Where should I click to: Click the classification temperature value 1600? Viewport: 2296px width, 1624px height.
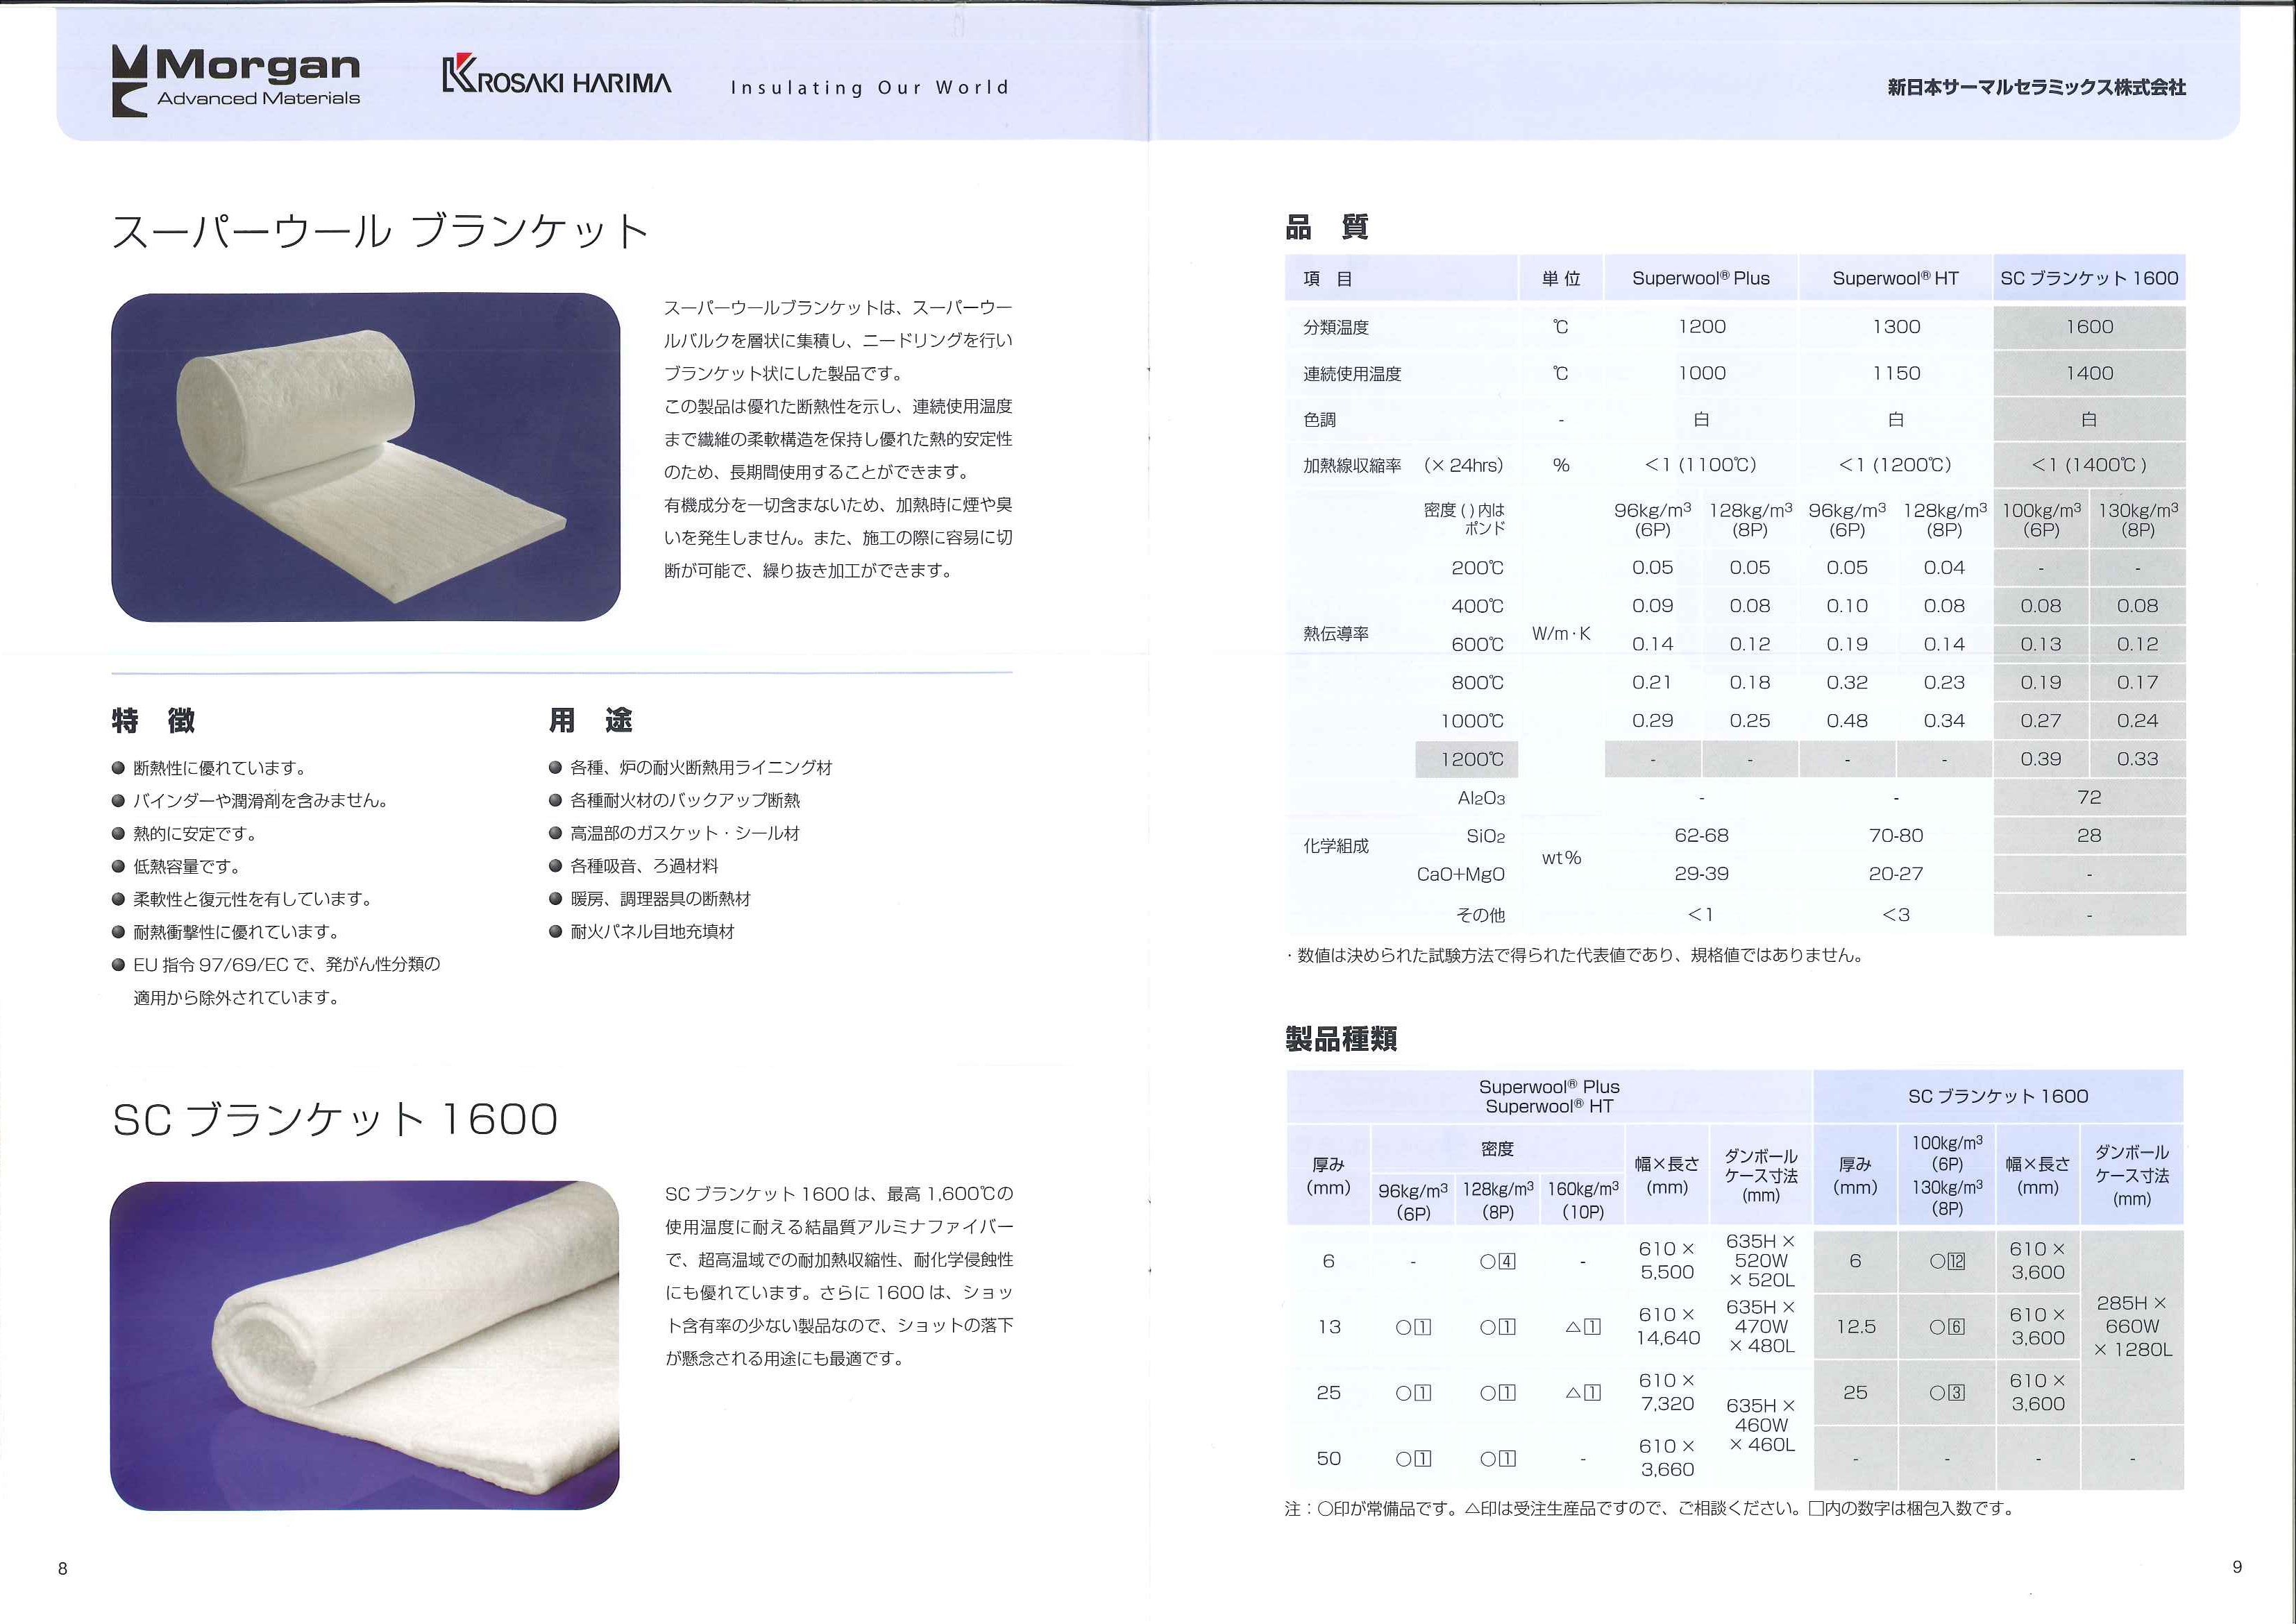click(x=2089, y=327)
